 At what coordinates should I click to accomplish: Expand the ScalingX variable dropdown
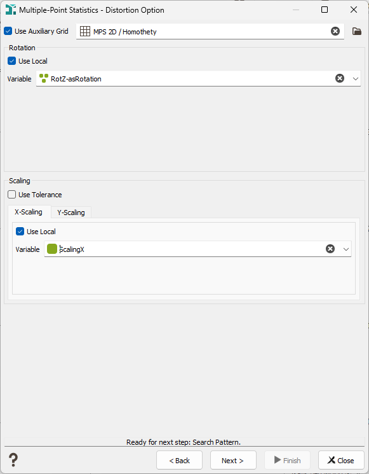[x=346, y=249]
